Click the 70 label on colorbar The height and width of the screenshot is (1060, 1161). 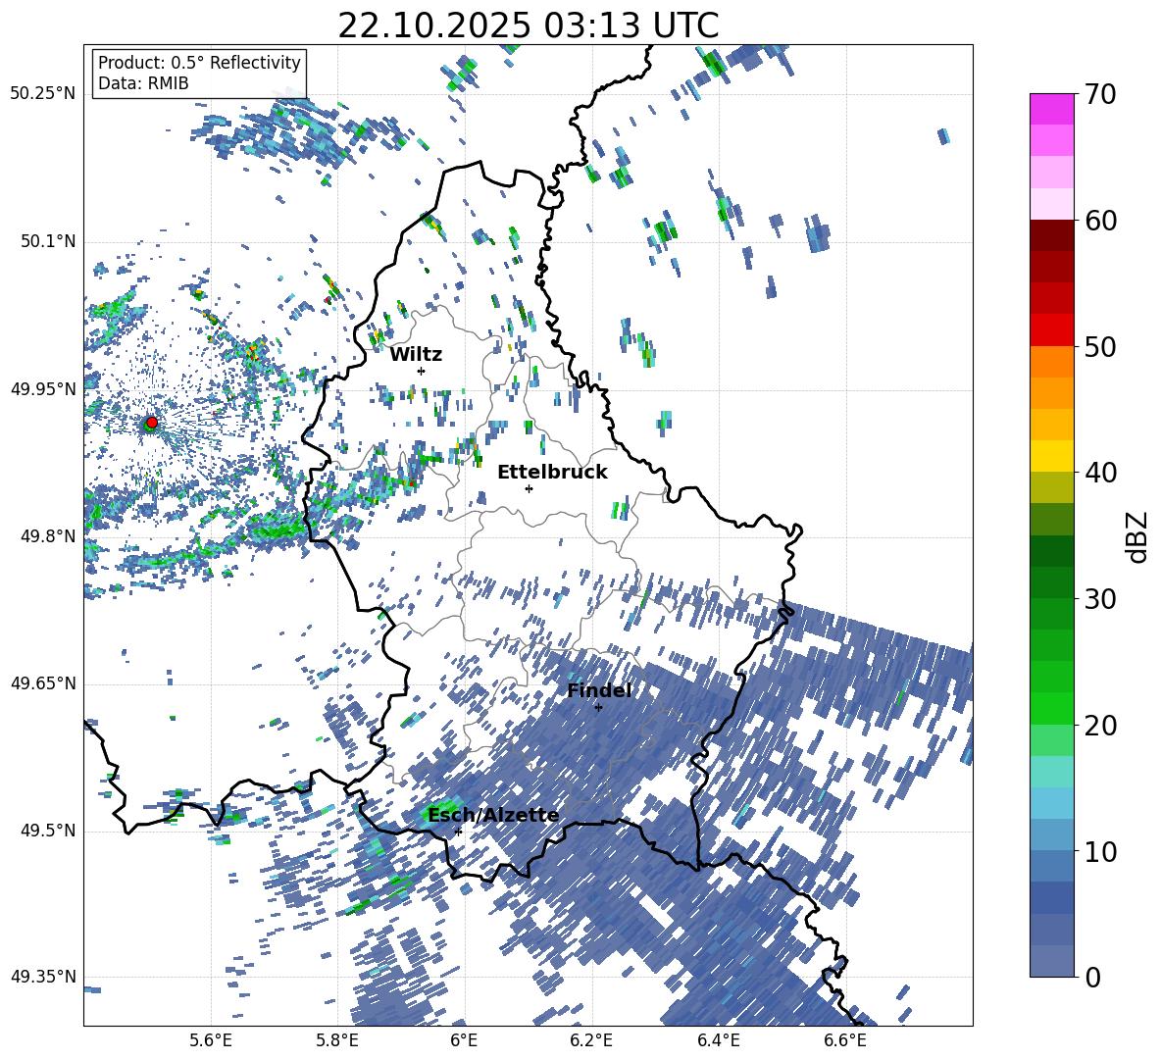[x=1099, y=94]
